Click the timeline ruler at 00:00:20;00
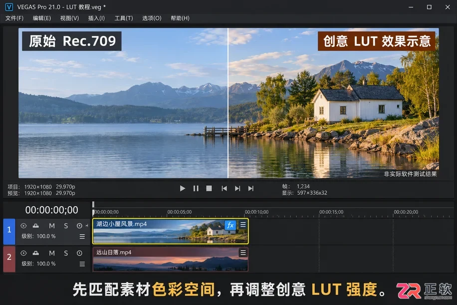The height and width of the screenshot is (305, 457). click(406, 212)
